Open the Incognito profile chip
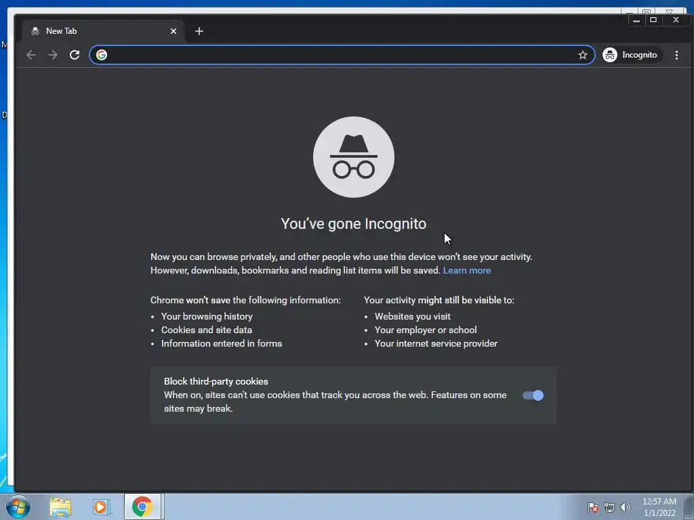Viewport: 694px width, 520px height. coord(632,55)
